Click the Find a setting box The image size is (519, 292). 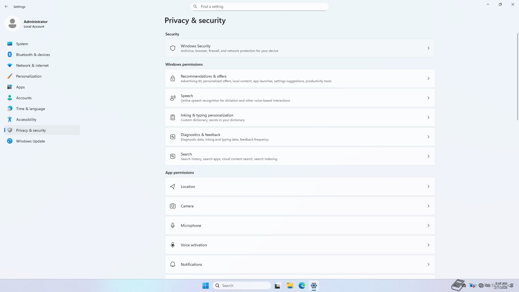pos(259,6)
